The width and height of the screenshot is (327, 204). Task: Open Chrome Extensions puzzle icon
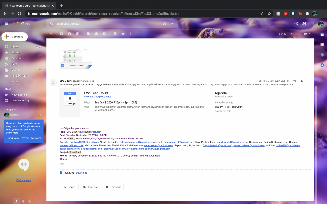point(307,14)
